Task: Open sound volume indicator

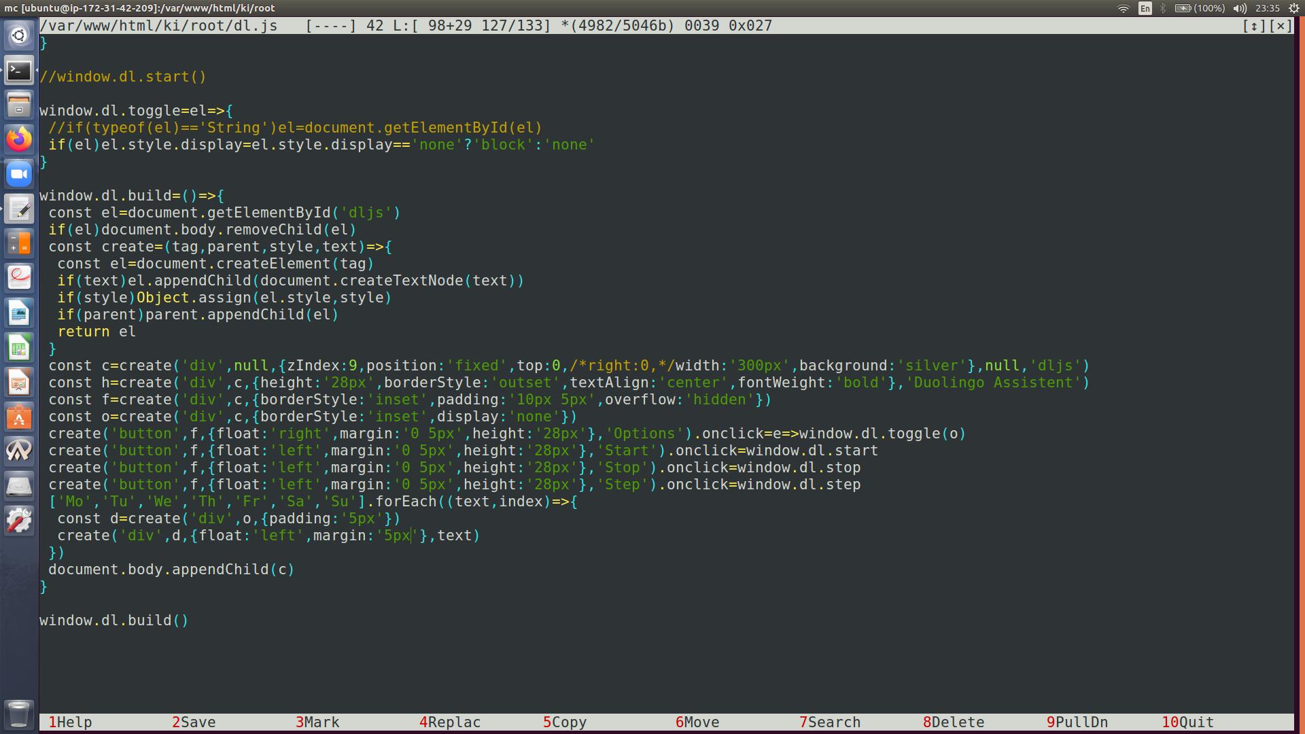Action: click(1240, 8)
